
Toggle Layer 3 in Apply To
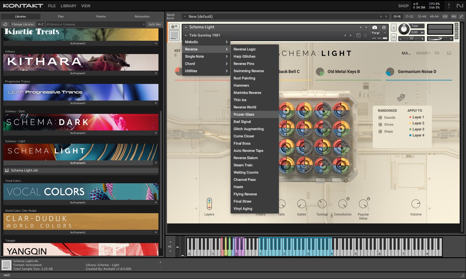[x=417, y=129]
